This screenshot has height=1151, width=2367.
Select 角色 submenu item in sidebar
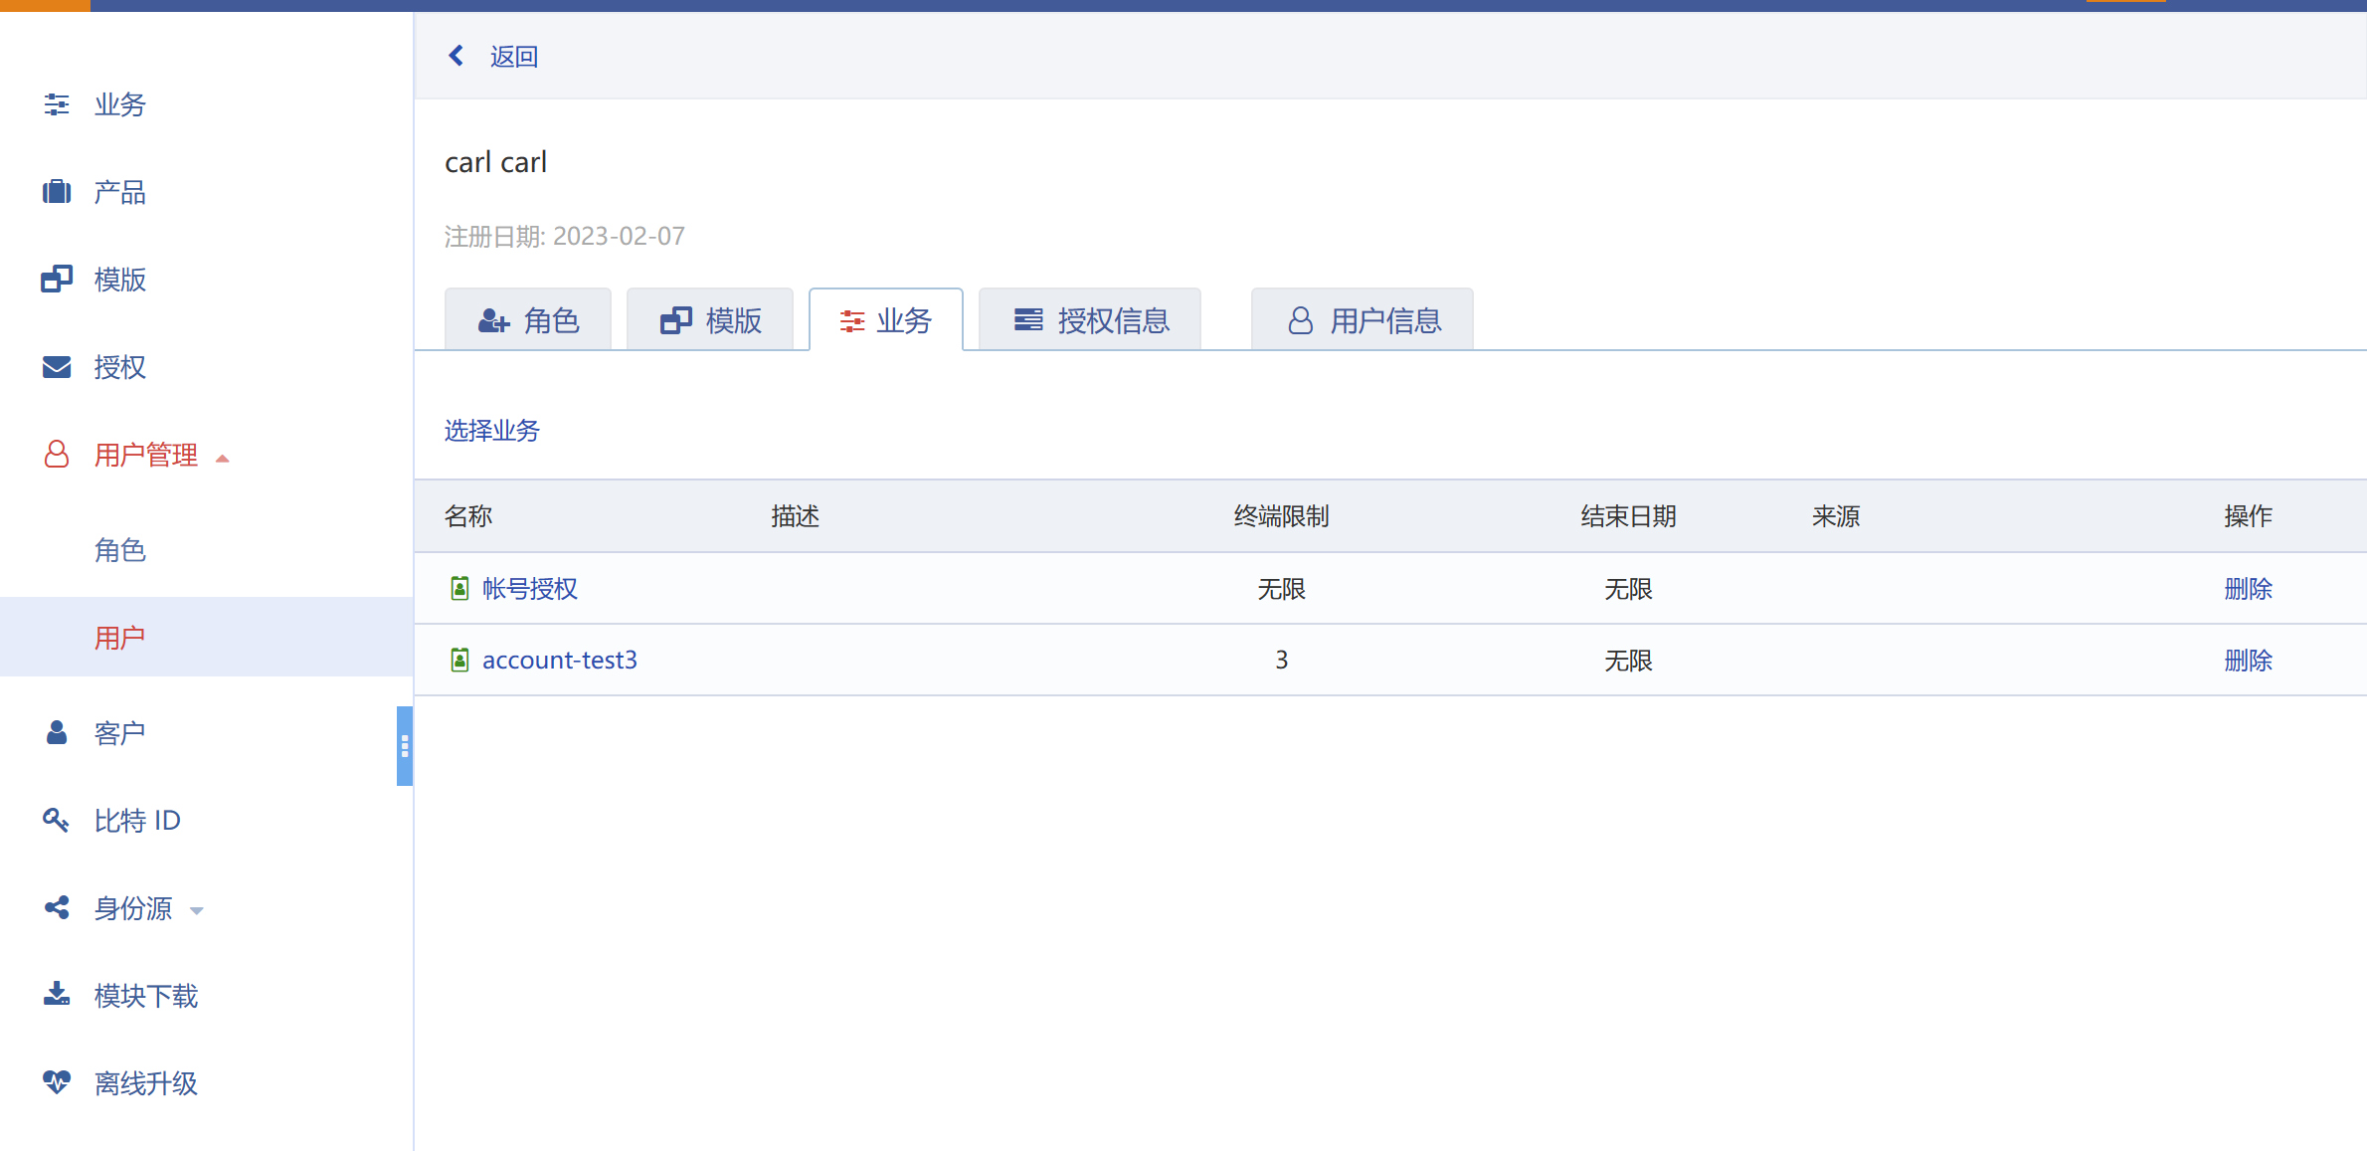pos(120,550)
